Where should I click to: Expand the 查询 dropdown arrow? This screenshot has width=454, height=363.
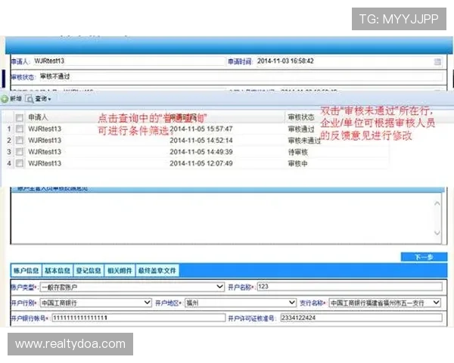[49, 99]
